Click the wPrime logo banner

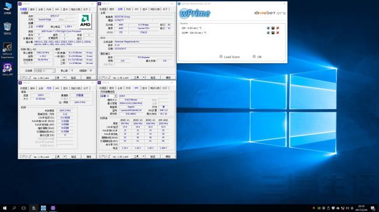(195, 13)
